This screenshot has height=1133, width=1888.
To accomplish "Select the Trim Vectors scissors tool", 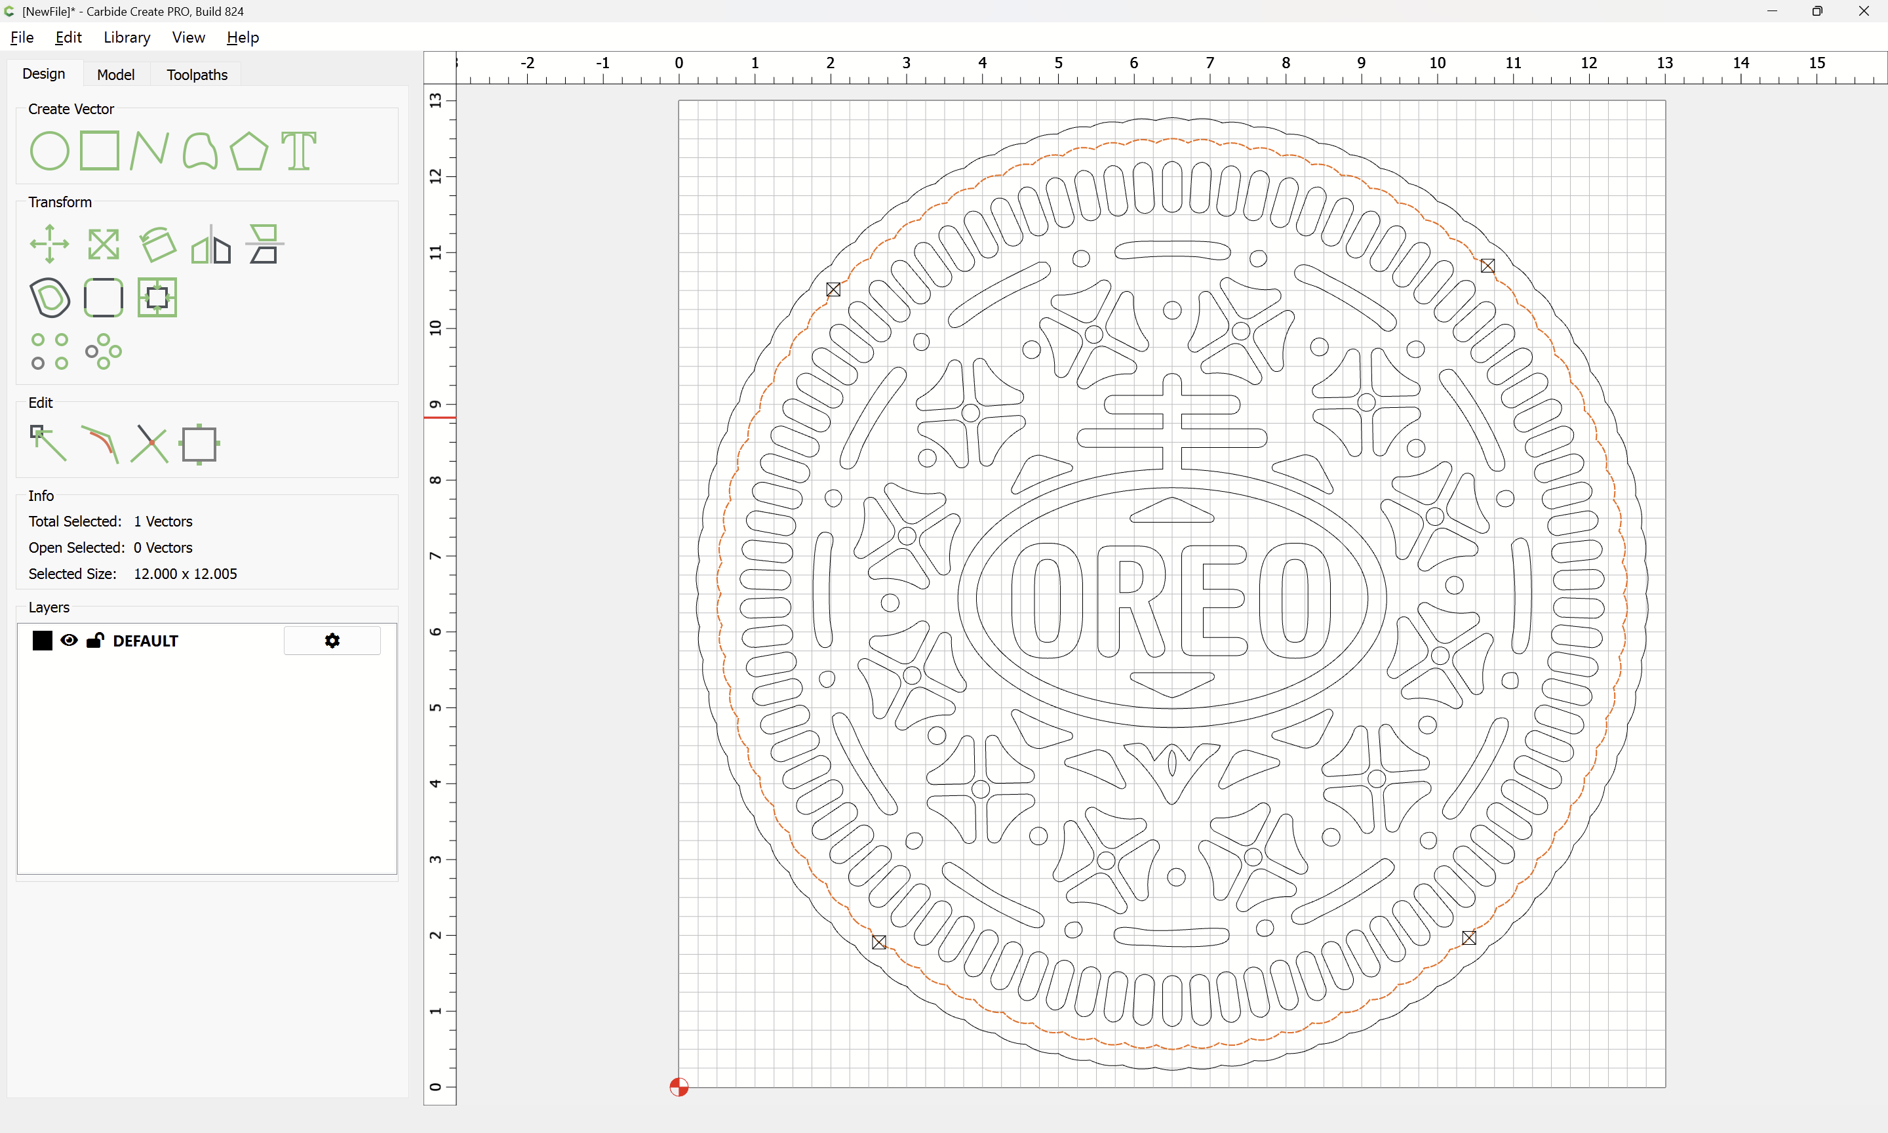I will click(149, 444).
